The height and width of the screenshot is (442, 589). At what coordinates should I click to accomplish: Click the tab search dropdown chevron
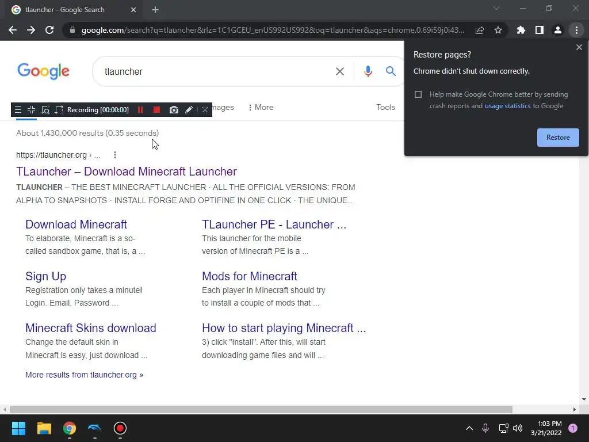(496, 8)
